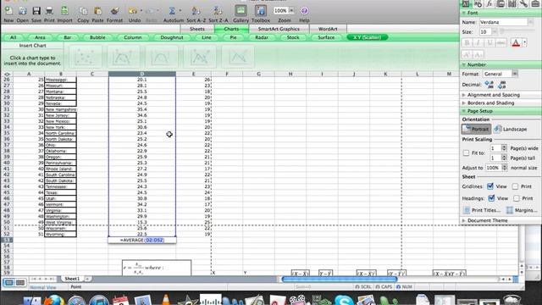Screen dimensions: 542x305
Task: Click the Sheet1 tab
Action: (72, 279)
